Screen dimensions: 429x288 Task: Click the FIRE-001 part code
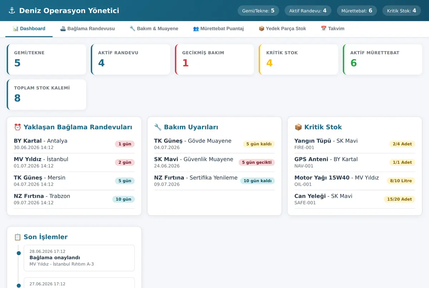(x=304, y=148)
